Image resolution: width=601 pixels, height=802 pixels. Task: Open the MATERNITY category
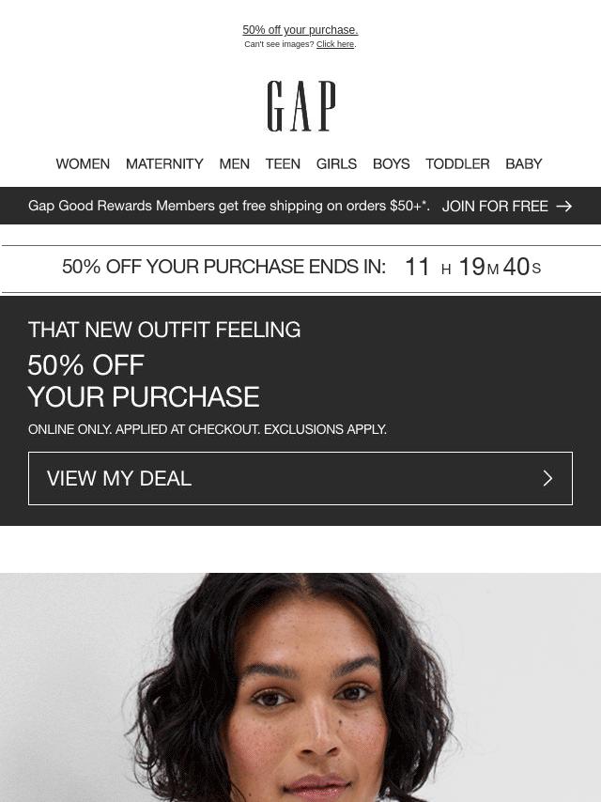pos(164,163)
